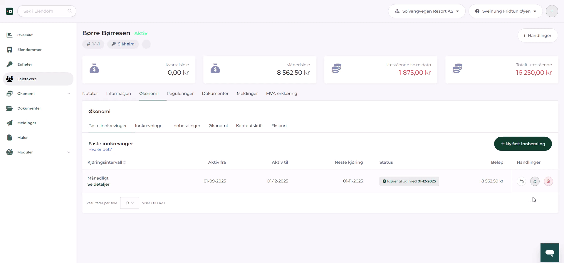Click the Aktiv status label
564x263 pixels.
(141, 33)
